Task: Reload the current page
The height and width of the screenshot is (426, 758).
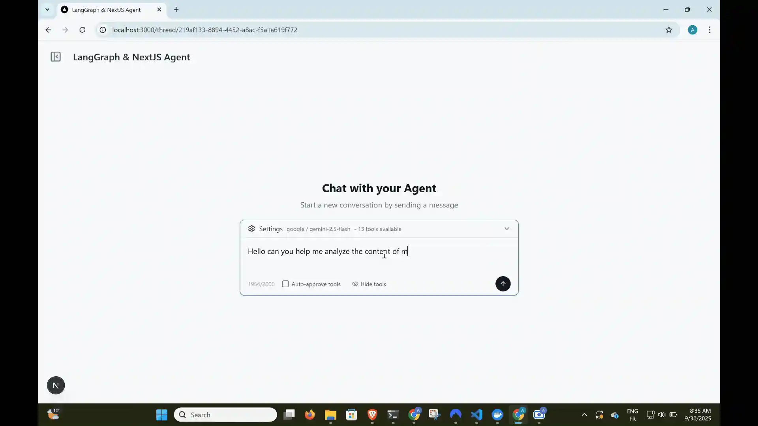Action: click(x=82, y=30)
